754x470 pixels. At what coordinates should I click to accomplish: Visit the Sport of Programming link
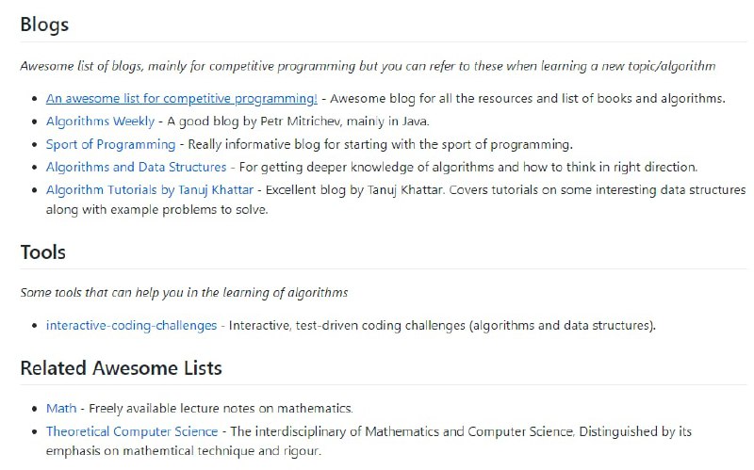110,144
